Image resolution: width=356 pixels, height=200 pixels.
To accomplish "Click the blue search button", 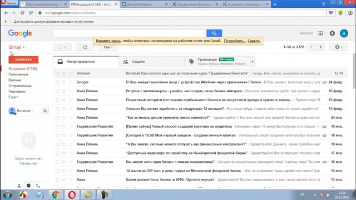I will [x=214, y=33].
